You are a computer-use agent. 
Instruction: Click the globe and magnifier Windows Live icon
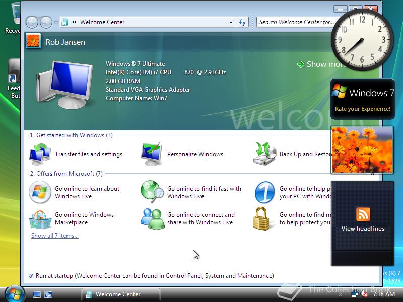tap(152, 192)
